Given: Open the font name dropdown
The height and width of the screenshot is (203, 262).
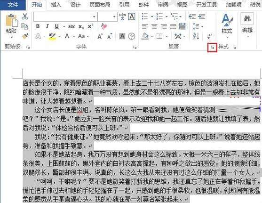Looking at the screenshot, I should tap(94, 16).
